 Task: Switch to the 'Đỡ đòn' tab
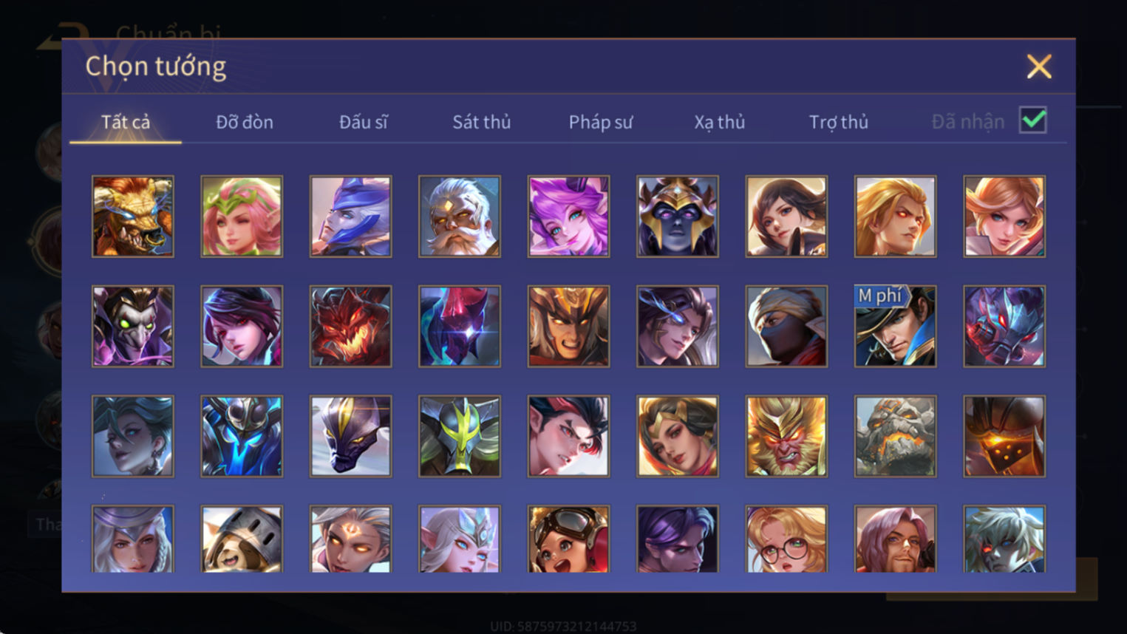coord(245,122)
